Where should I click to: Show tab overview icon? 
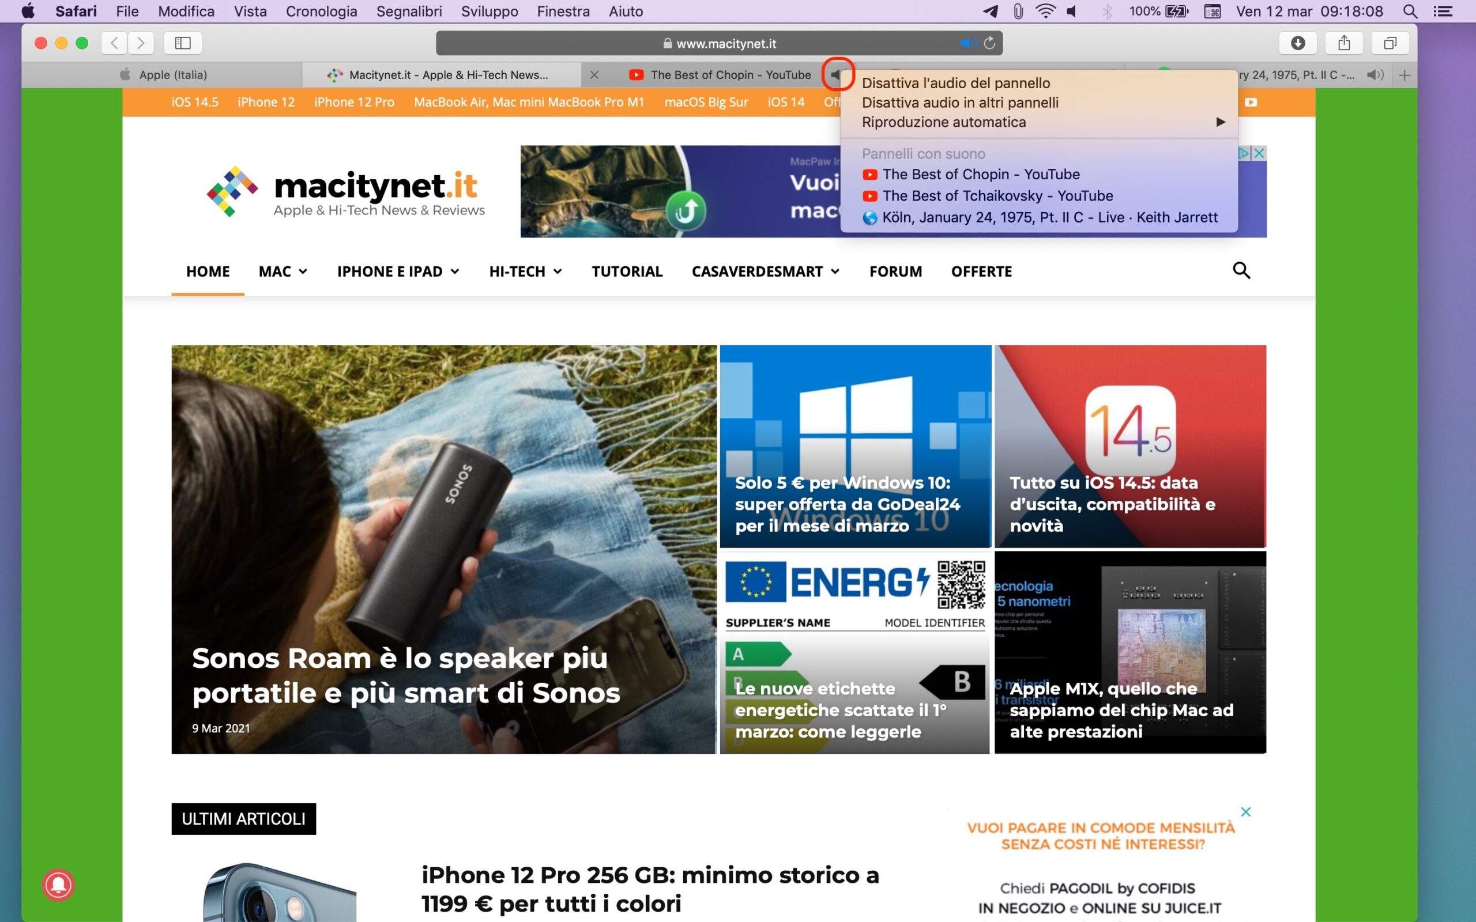(x=1390, y=43)
